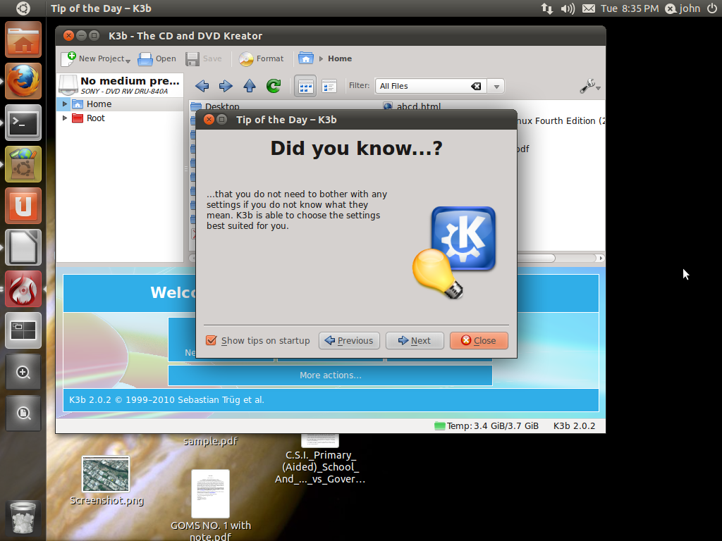Image resolution: width=722 pixels, height=541 pixels.
Task: Expand the Root tree item
Action: click(64, 118)
